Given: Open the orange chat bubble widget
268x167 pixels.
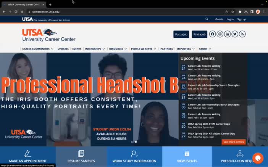Looking at the screenshot, I should point(258,158).
